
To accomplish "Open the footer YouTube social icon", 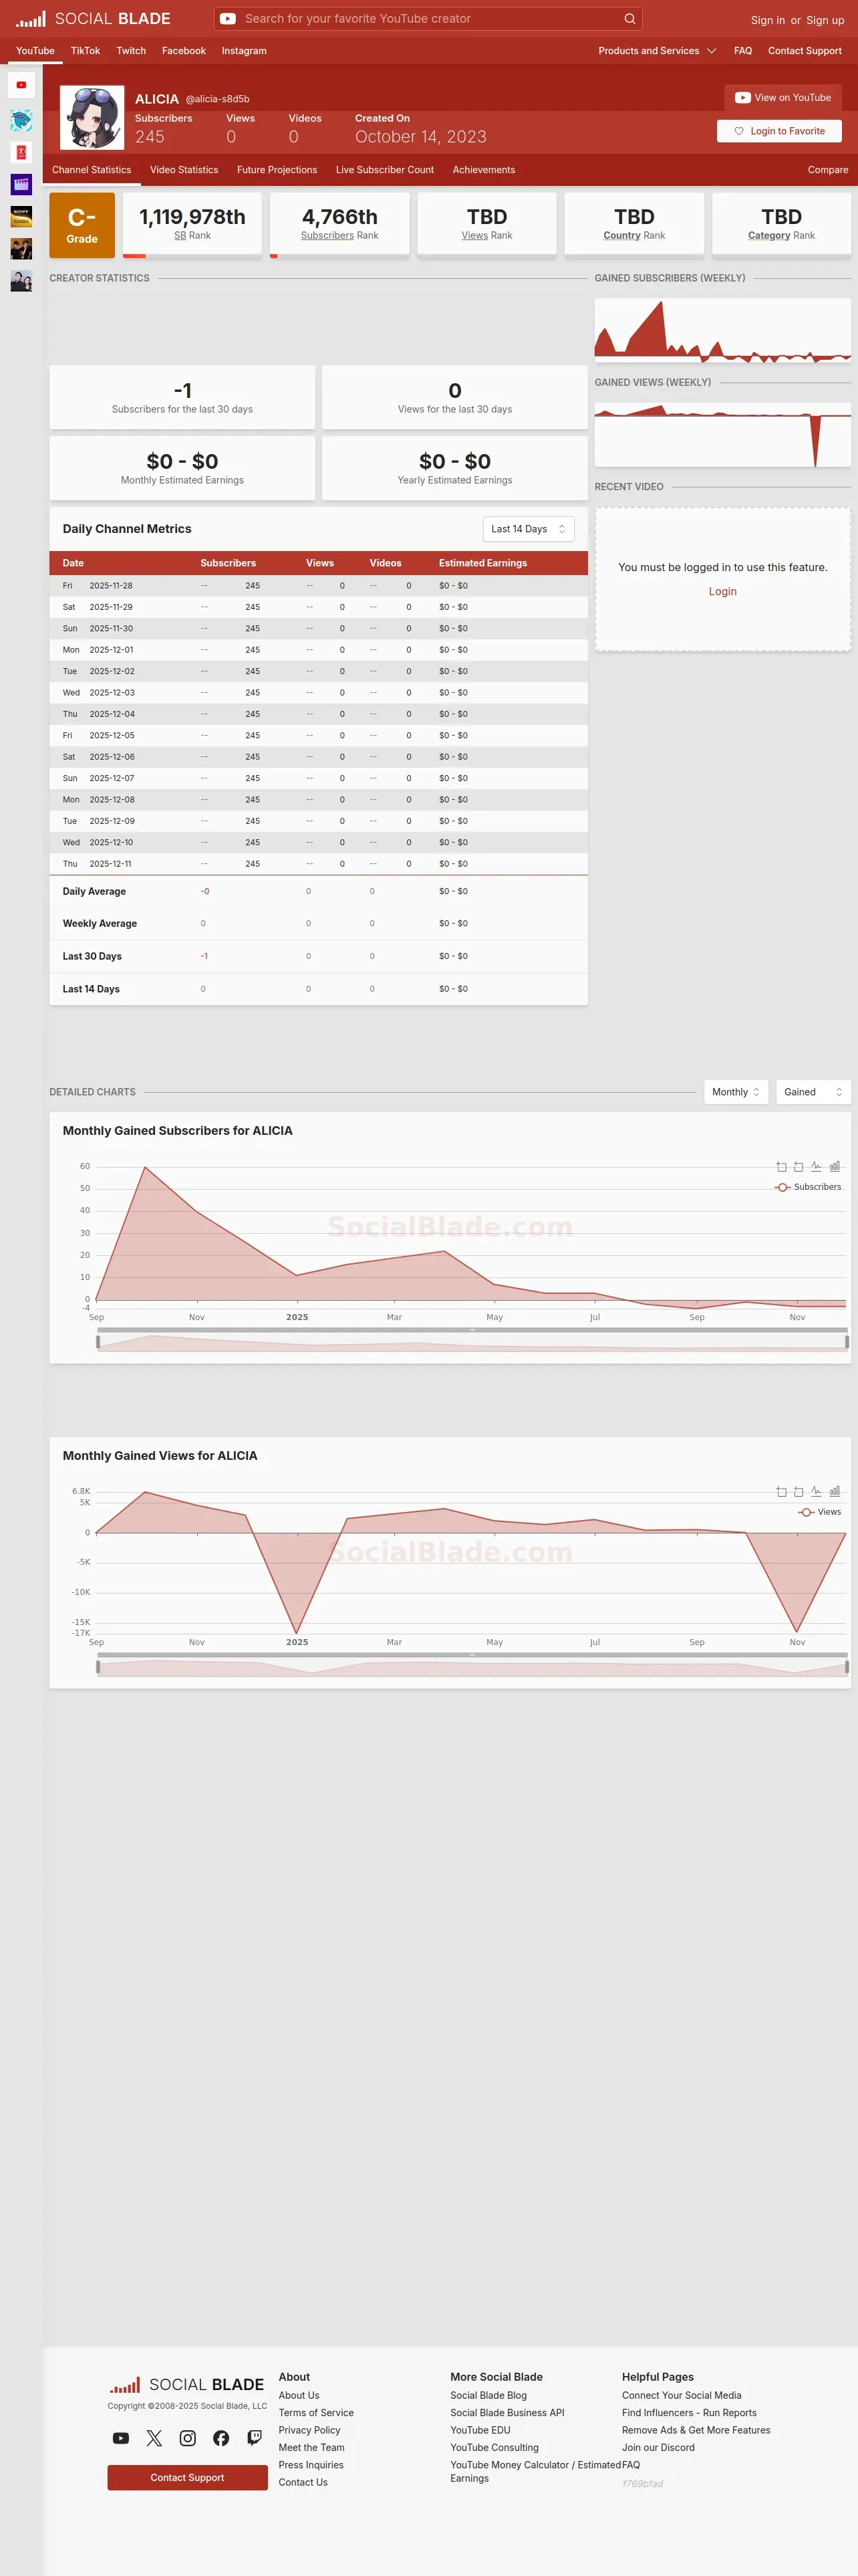I will [121, 2438].
